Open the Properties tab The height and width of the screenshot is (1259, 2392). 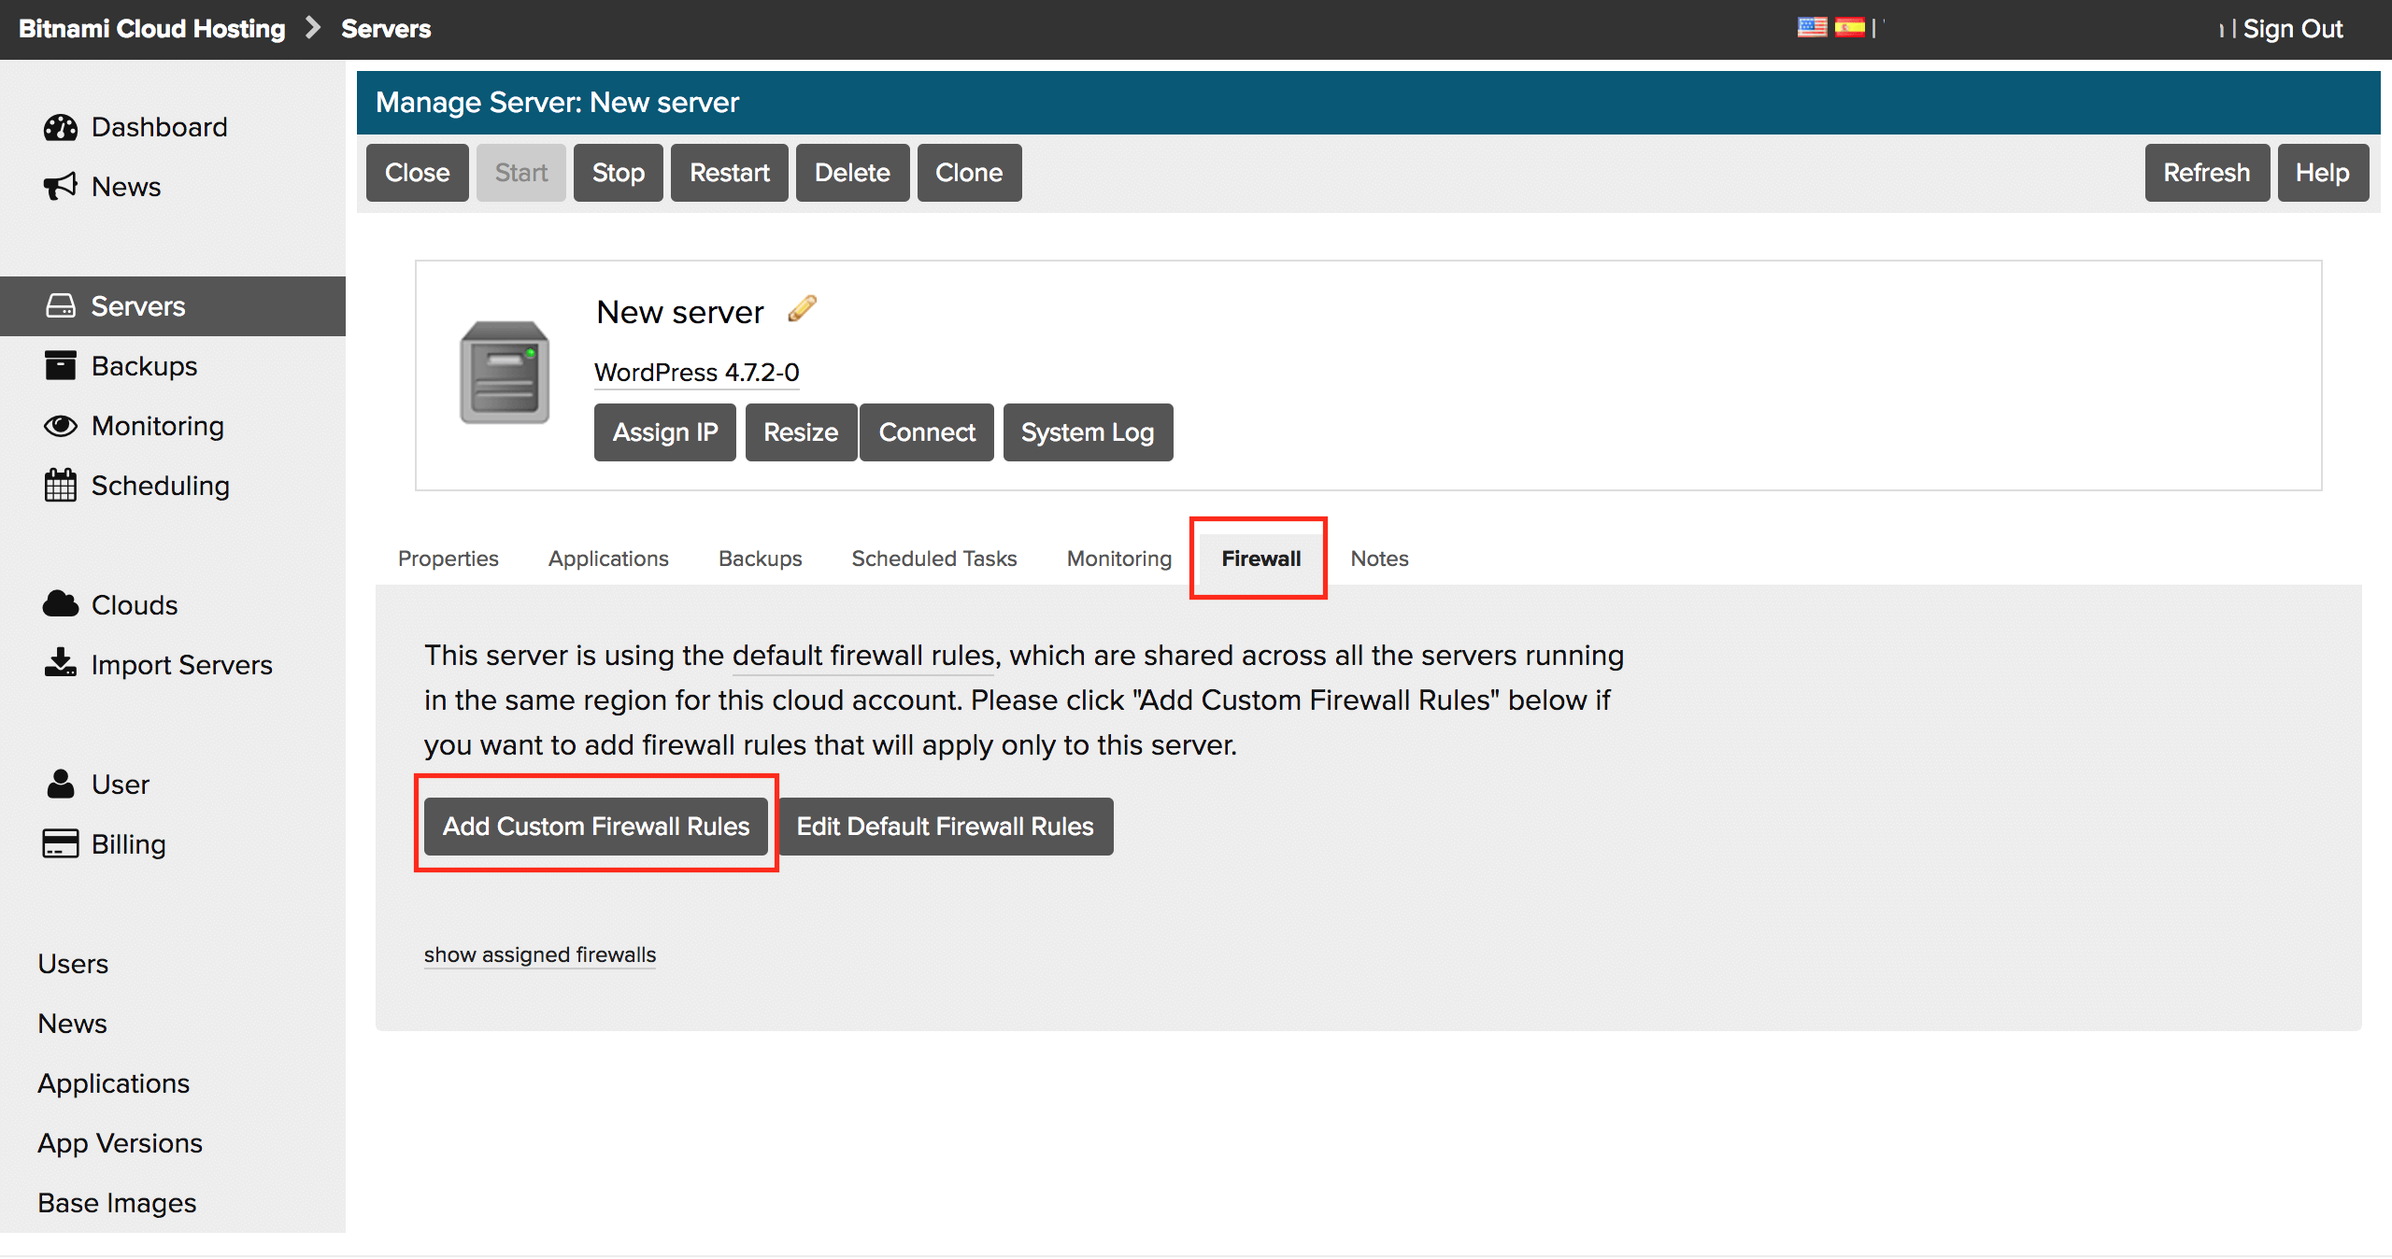(x=448, y=559)
